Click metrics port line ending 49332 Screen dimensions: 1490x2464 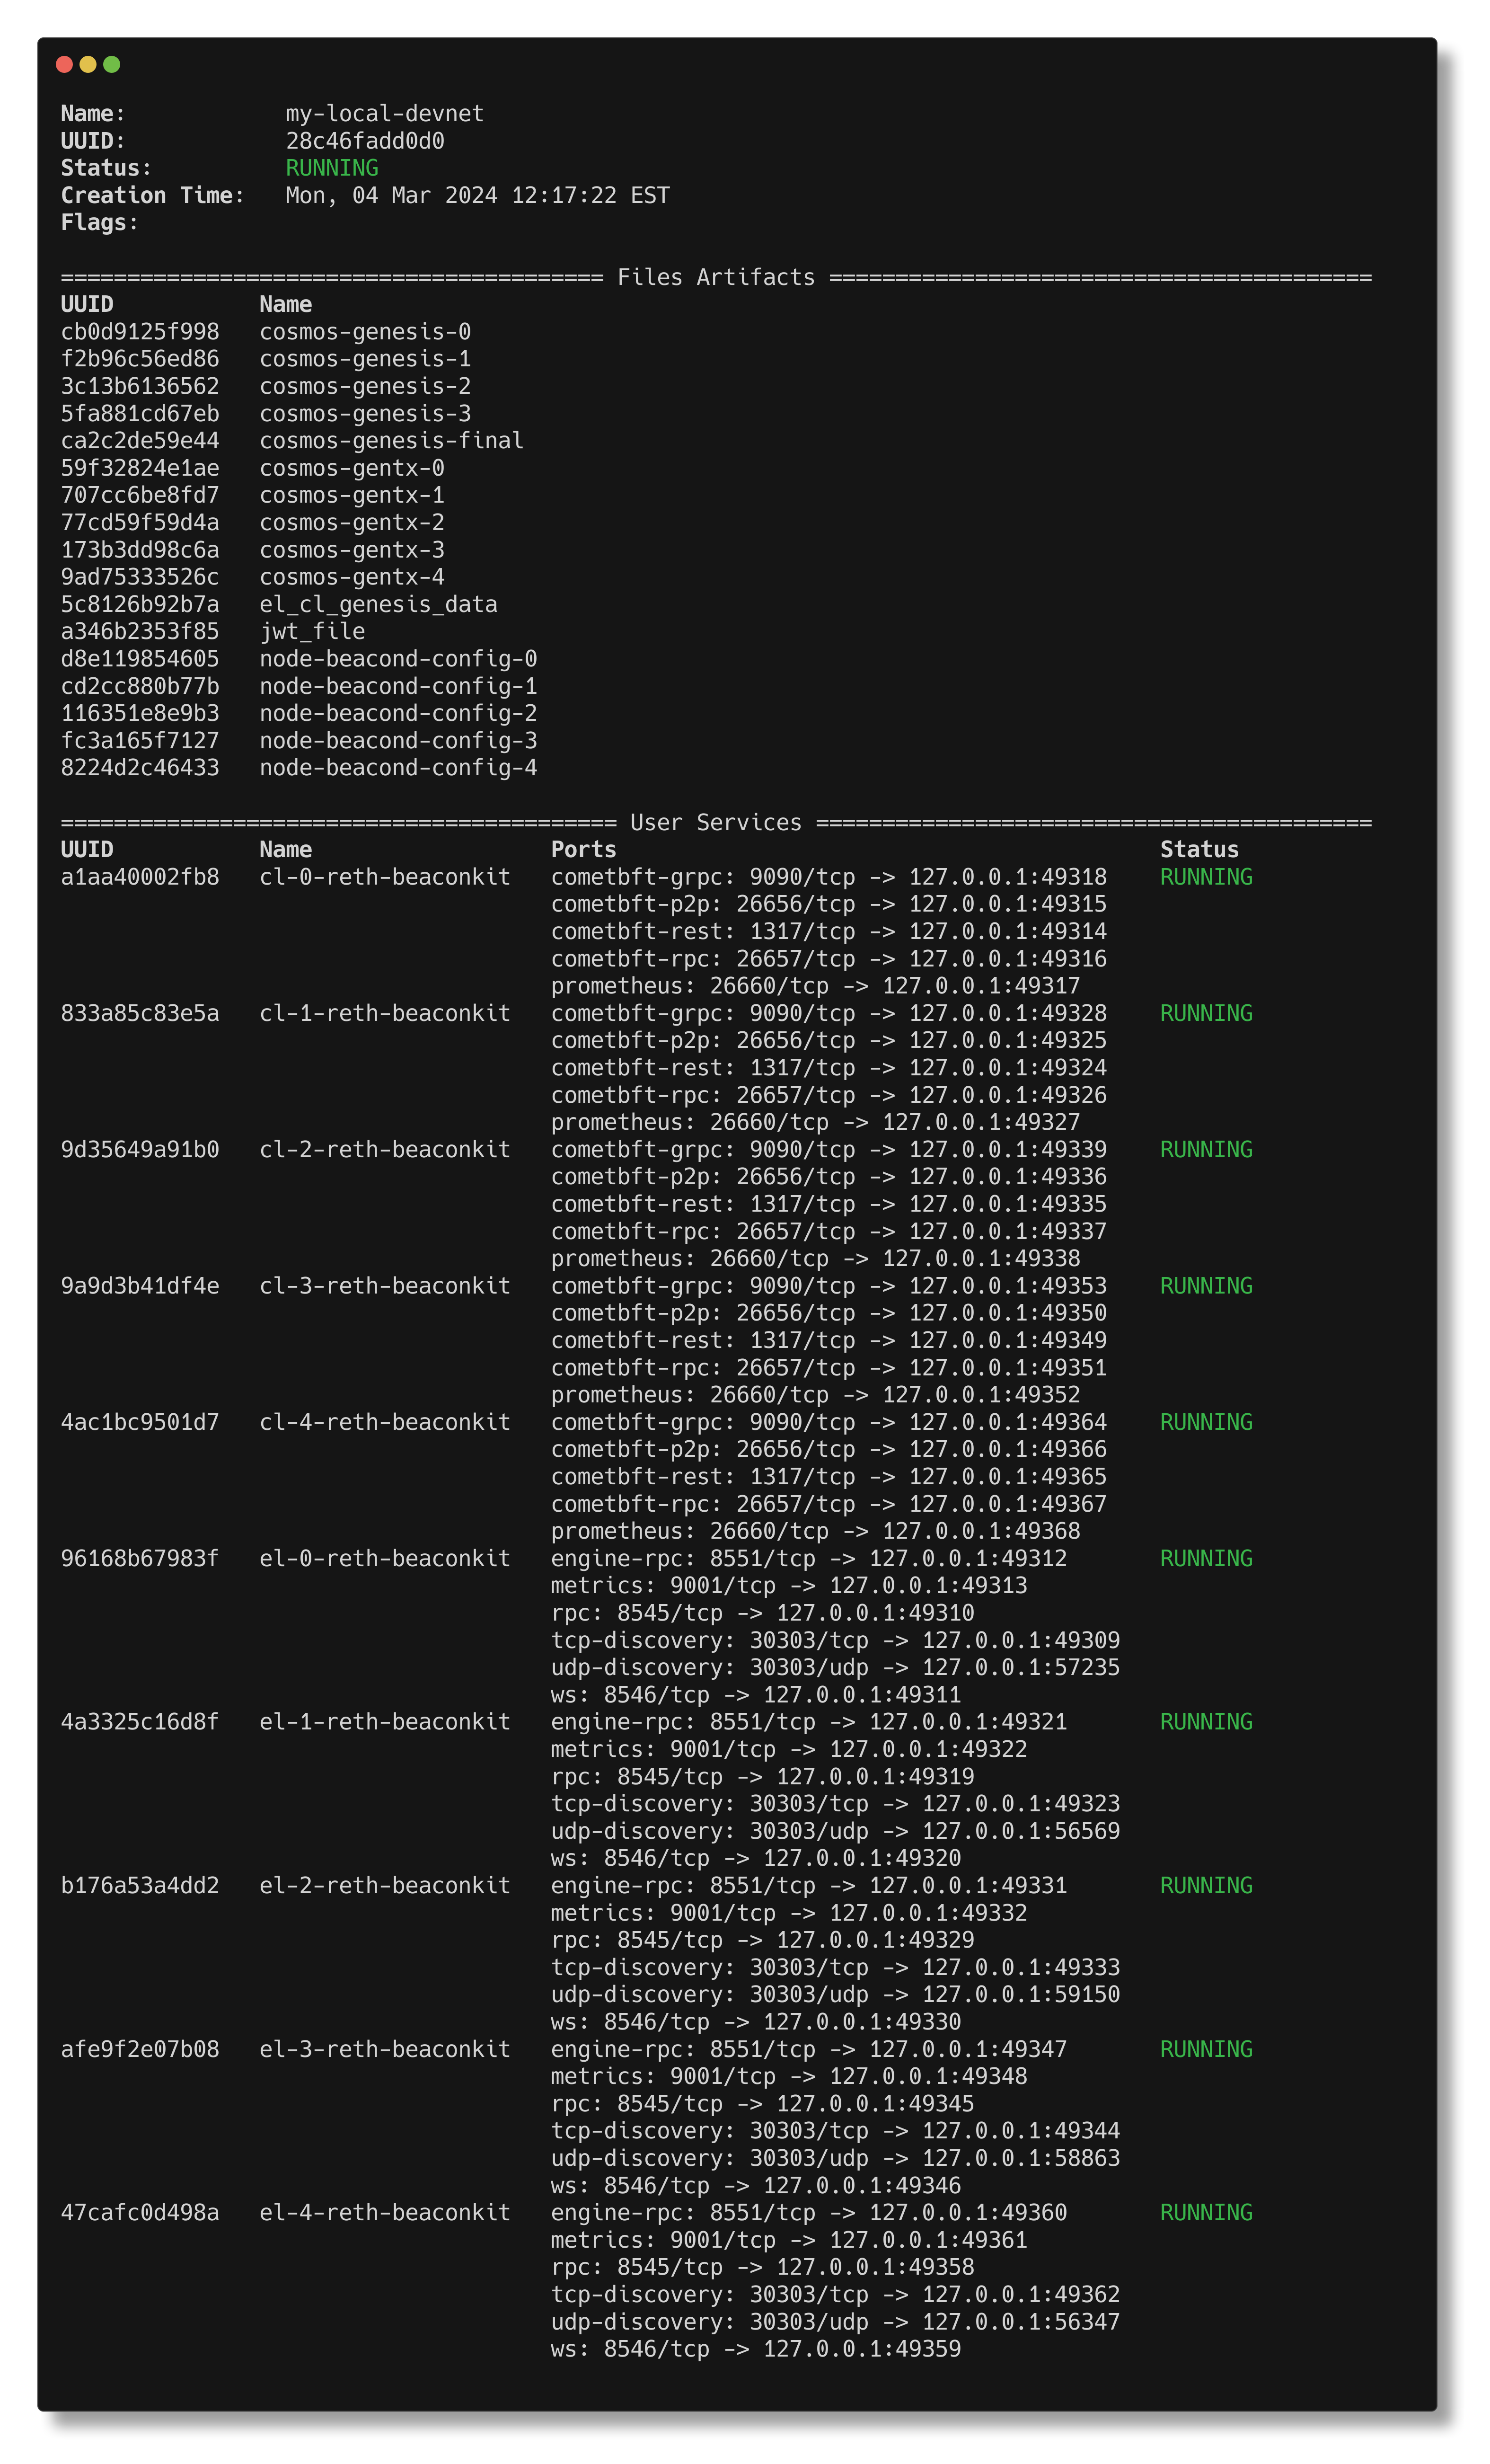789,1912
